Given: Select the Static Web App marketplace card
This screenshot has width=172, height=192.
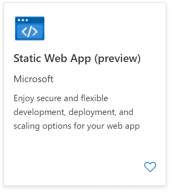Looking at the screenshot, I should click(85, 94).
